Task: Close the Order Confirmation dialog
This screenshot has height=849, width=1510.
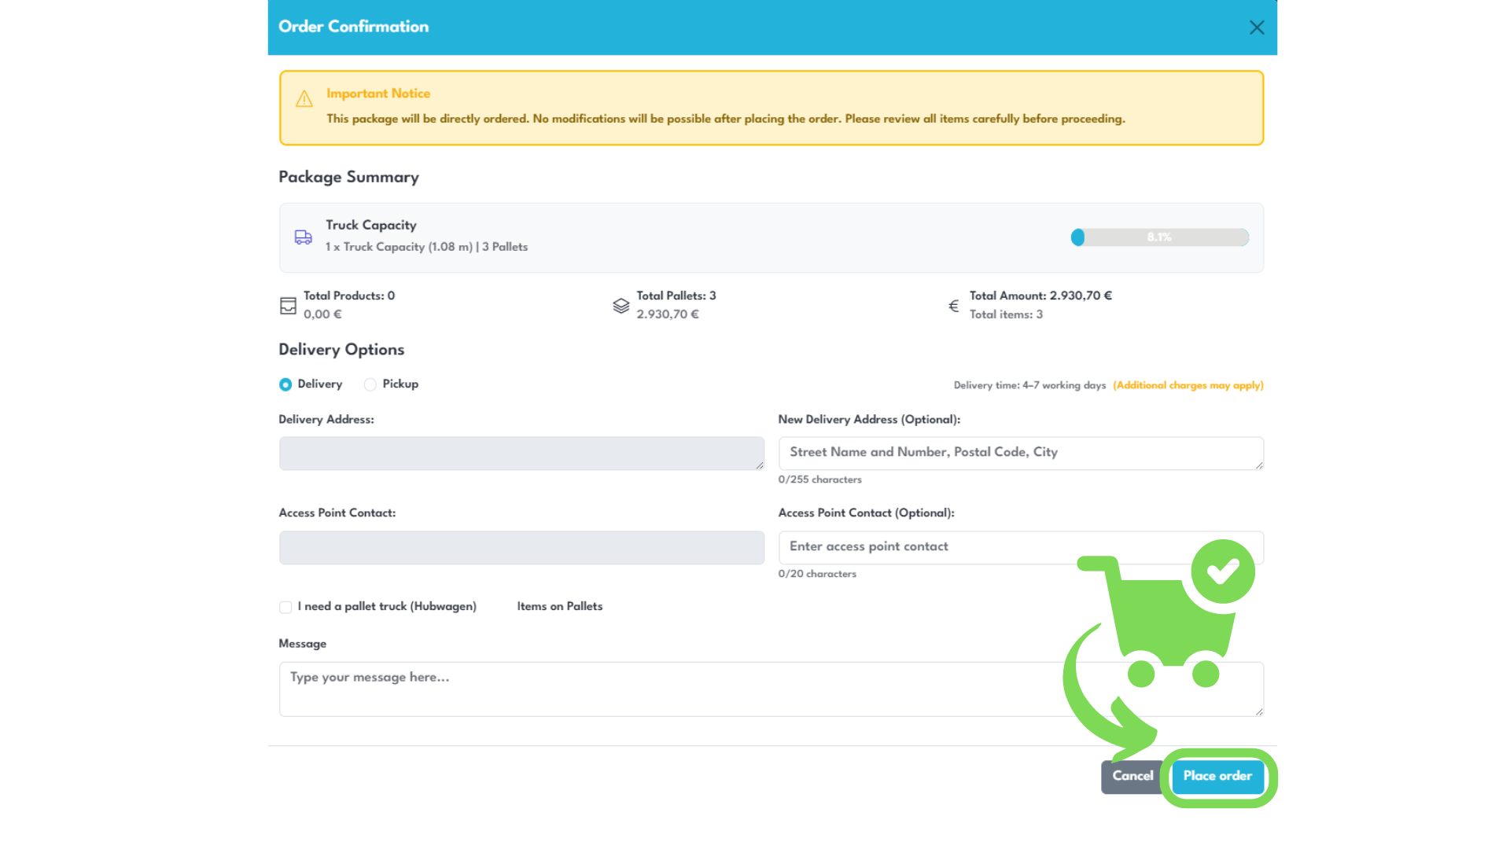Action: [x=1256, y=28]
